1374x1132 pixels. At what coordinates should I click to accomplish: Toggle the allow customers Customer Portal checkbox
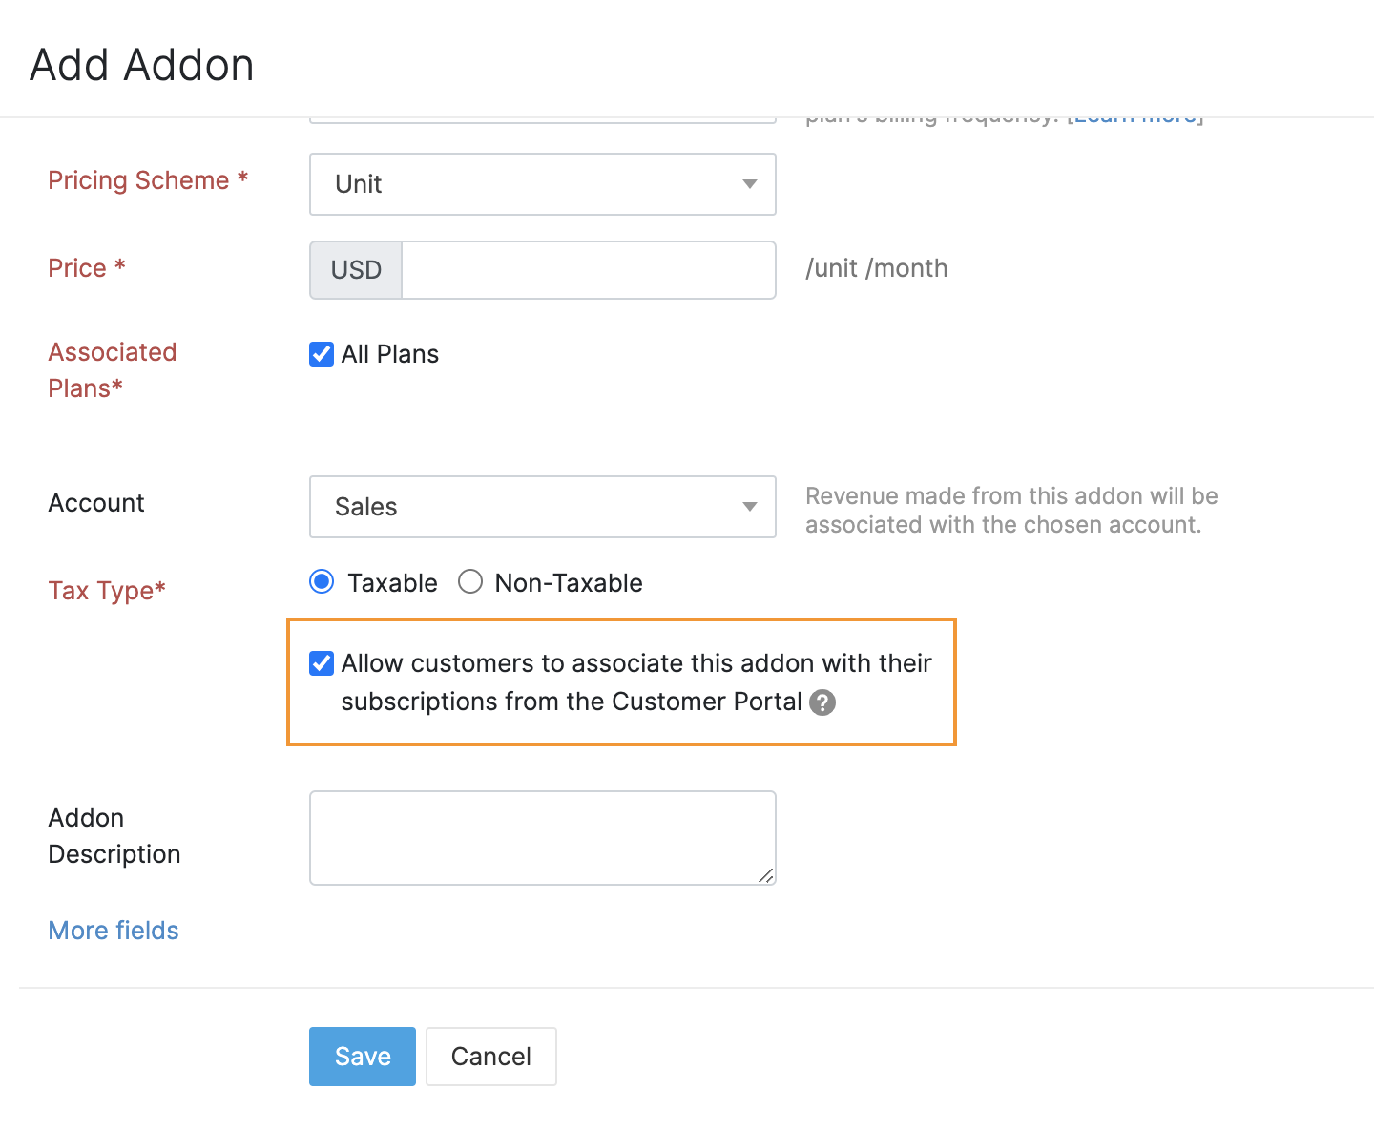[322, 663]
